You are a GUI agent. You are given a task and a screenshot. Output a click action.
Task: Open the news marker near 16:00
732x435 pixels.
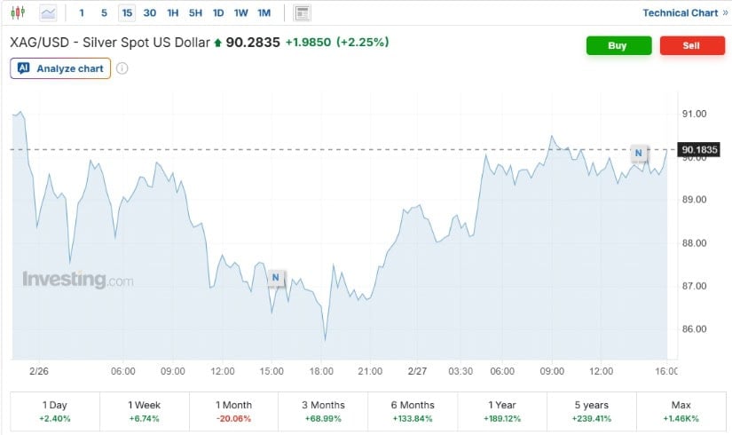click(x=638, y=154)
